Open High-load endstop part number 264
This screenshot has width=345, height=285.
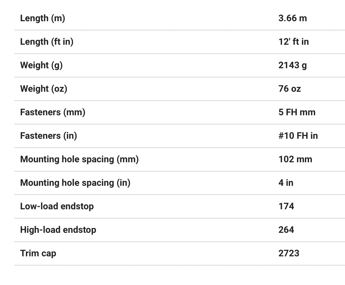coord(286,230)
